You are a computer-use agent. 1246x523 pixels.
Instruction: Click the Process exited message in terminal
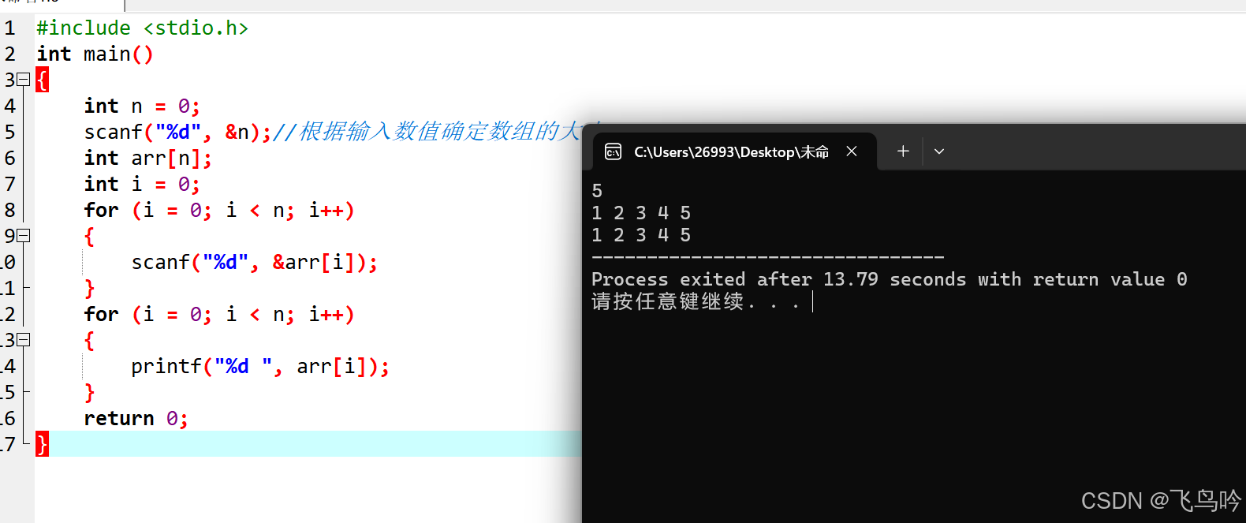coord(890,279)
